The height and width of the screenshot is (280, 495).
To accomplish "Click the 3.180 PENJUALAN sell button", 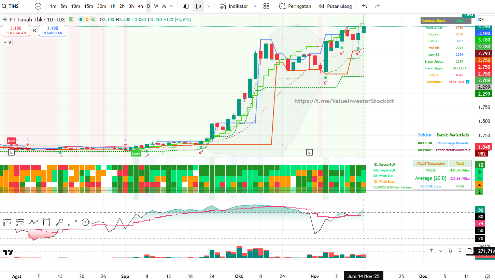I will click(x=16, y=31).
